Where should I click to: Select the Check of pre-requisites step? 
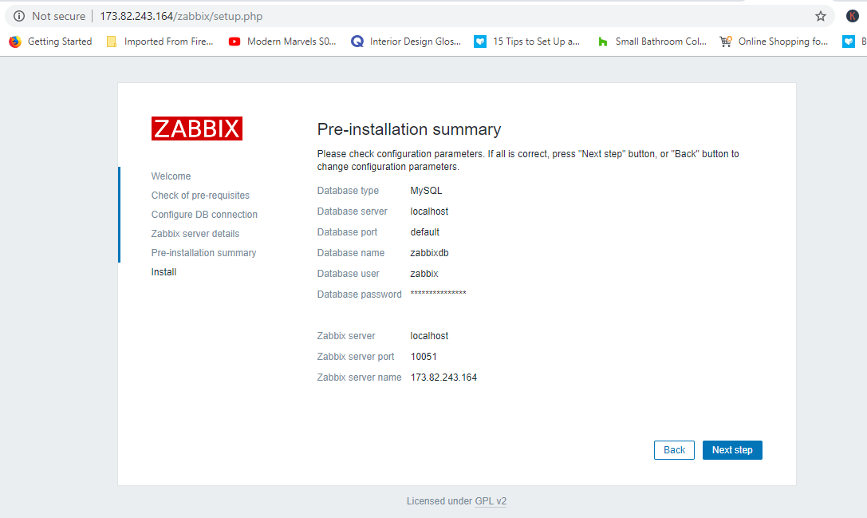pyautogui.click(x=200, y=196)
